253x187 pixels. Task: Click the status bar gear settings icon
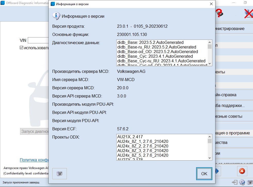coord(242,182)
